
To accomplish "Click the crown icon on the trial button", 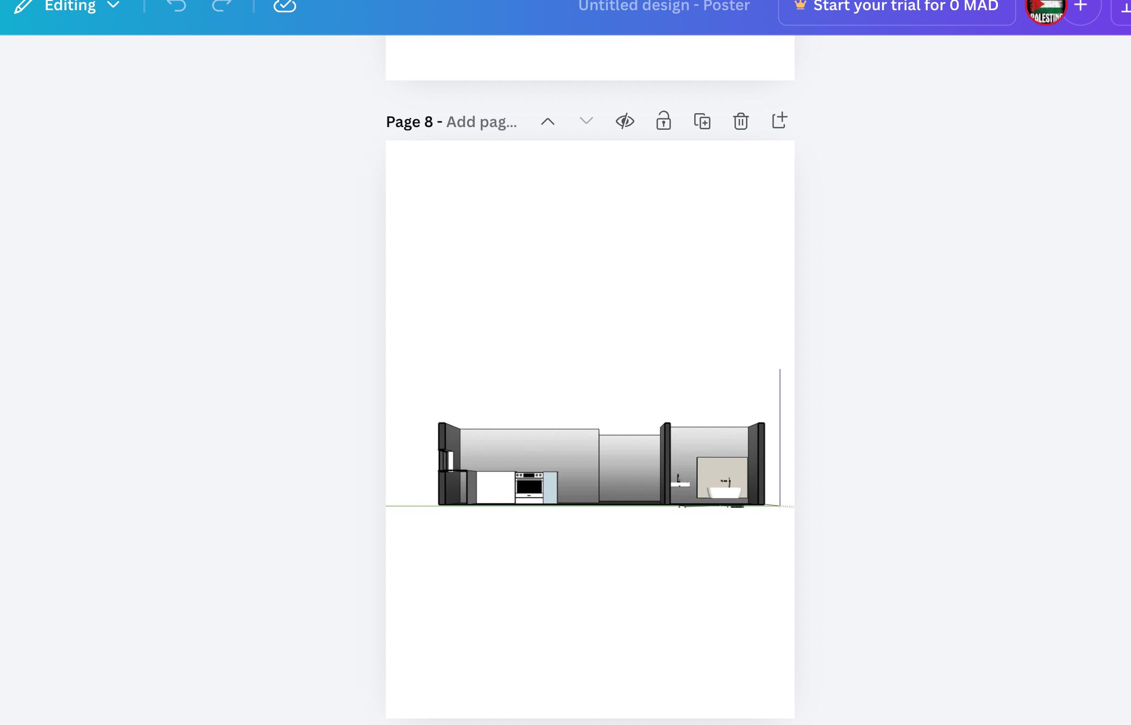I will (800, 6).
